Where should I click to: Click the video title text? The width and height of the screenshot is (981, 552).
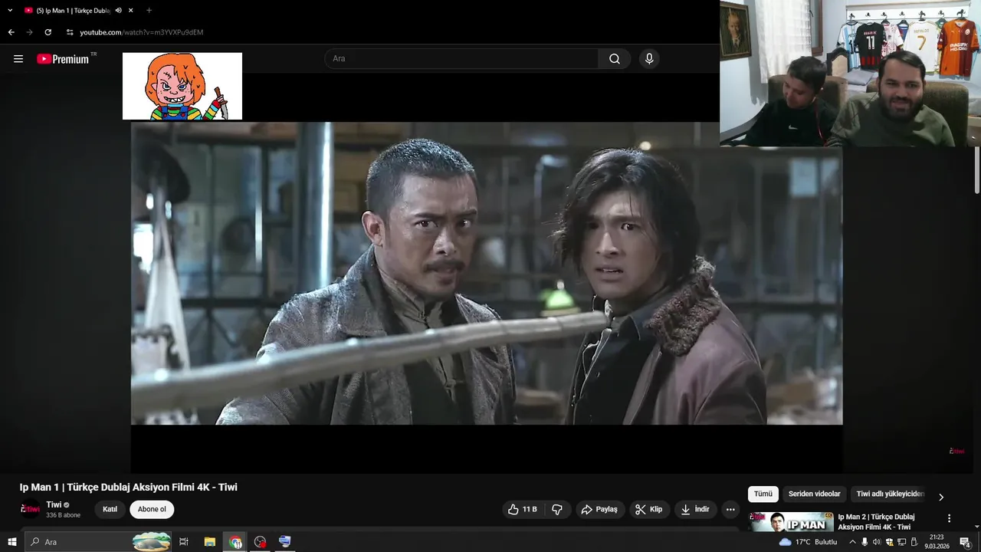click(x=129, y=487)
